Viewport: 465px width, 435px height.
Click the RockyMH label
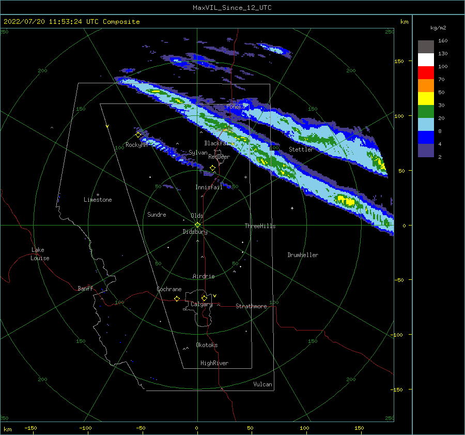pyautogui.click(x=136, y=145)
